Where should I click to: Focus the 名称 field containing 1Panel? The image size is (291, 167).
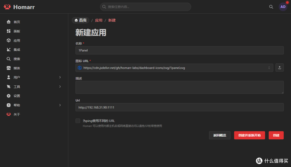coord(179,50)
